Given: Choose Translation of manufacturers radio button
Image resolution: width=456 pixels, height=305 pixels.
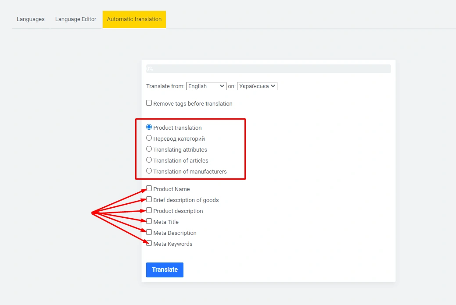Looking at the screenshot, I should point(149,171).
